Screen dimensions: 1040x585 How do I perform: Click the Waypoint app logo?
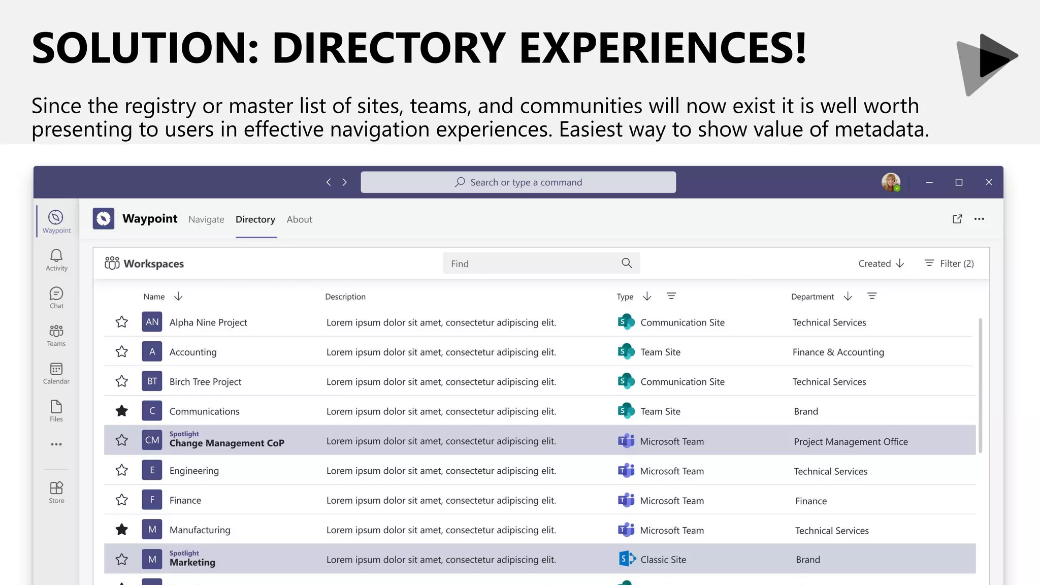(x=104, y=219)
